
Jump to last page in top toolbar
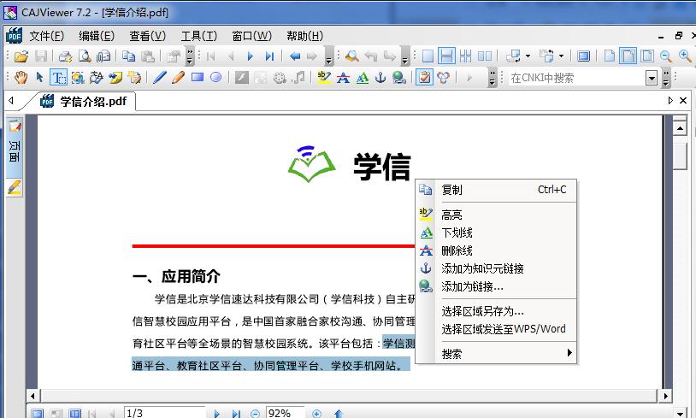269,56
